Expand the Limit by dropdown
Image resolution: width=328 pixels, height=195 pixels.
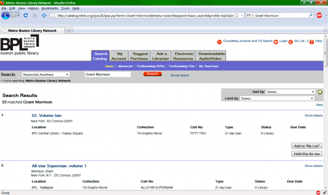pos(277,98)
